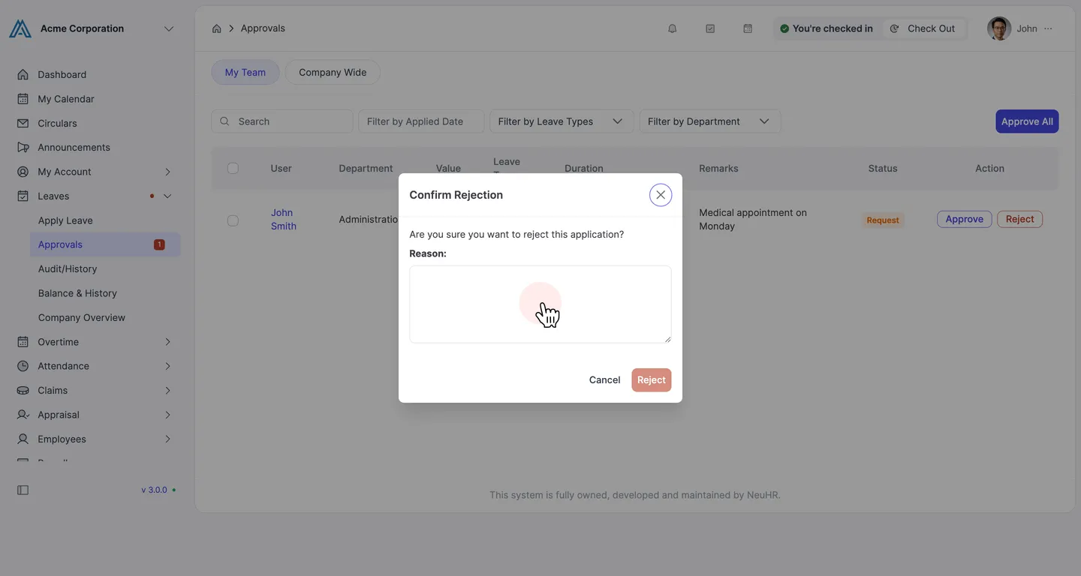This screenshot has height=576, width=1081.
Task: Click the Employees person icon
Action: 23,439
